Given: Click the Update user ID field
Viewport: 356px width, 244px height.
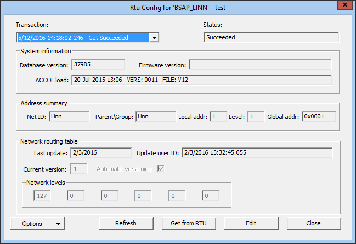Looking at the screenshot, I should point(257,153).
